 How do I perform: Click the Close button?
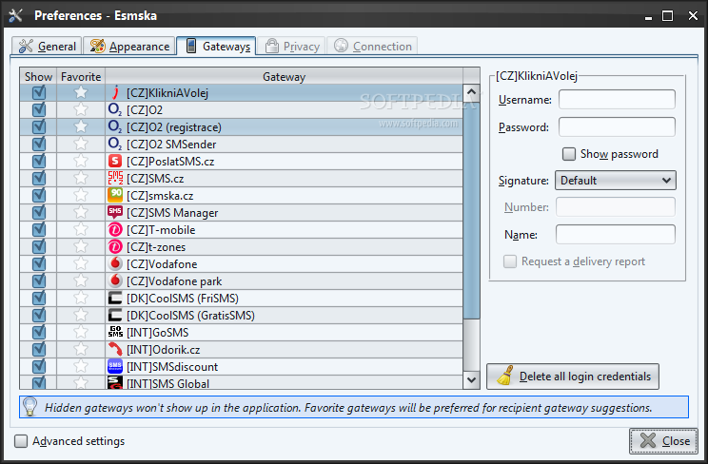click(663, 440)
